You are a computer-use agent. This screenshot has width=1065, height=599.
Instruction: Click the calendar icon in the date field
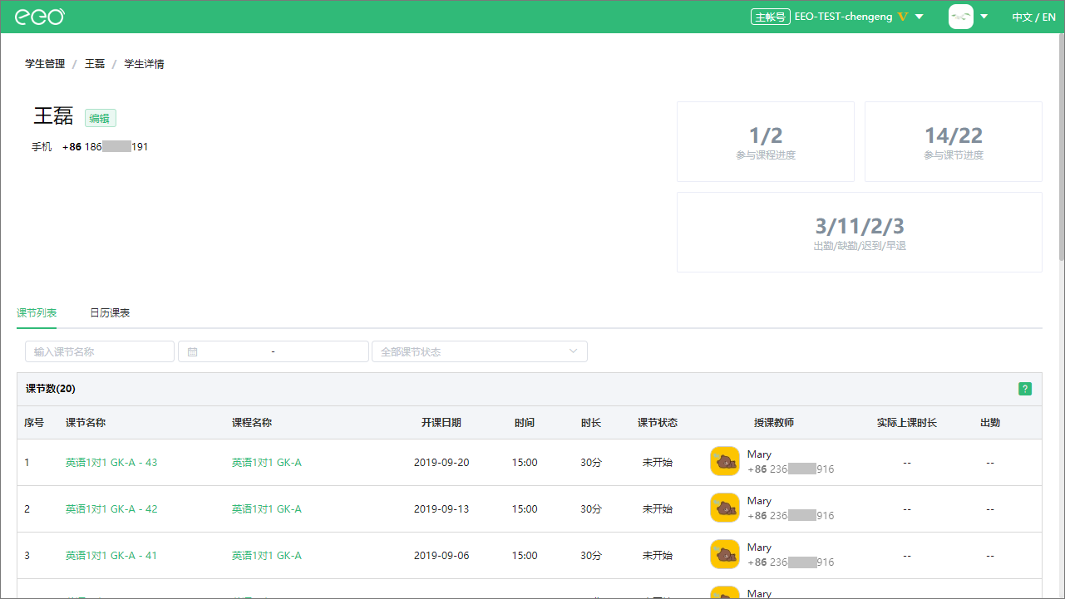pos(193,352)
